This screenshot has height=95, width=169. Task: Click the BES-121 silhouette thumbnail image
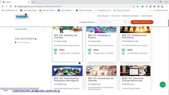pyautogui.click(x=135, y=30)
